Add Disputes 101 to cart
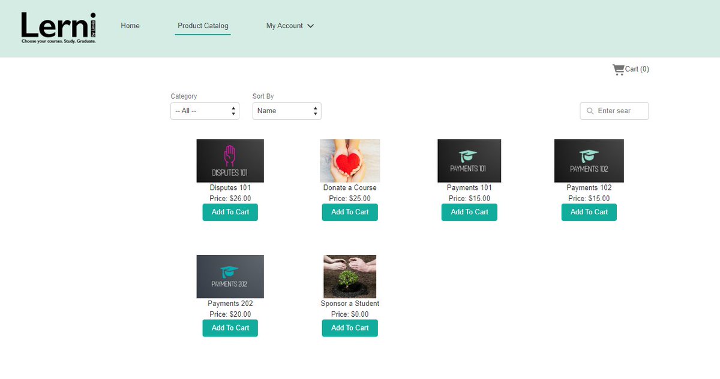Image resolution: width=720 pixels, height=379 pixels. click(230, 212)
